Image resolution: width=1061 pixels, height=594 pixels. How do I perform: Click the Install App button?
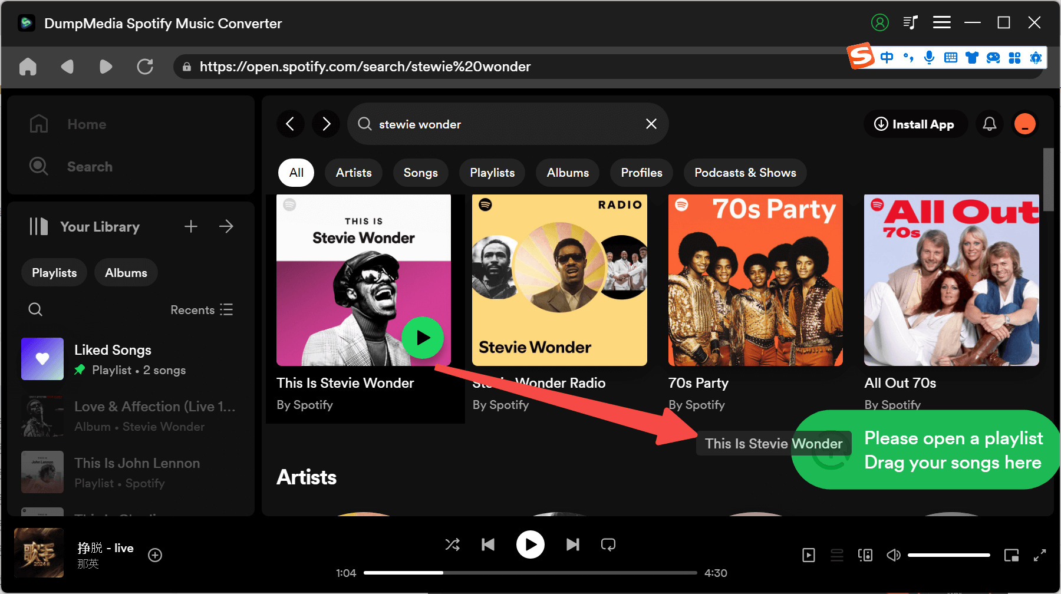point(915,124)
